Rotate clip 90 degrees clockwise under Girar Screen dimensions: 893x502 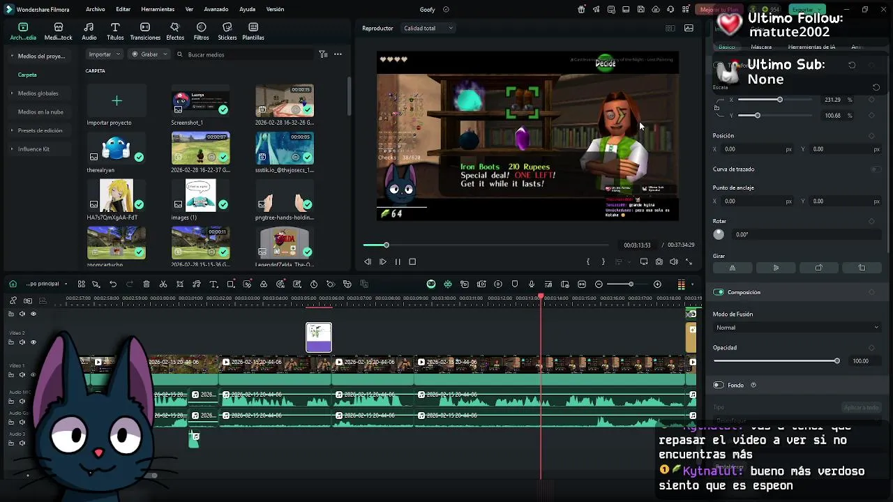818,268
